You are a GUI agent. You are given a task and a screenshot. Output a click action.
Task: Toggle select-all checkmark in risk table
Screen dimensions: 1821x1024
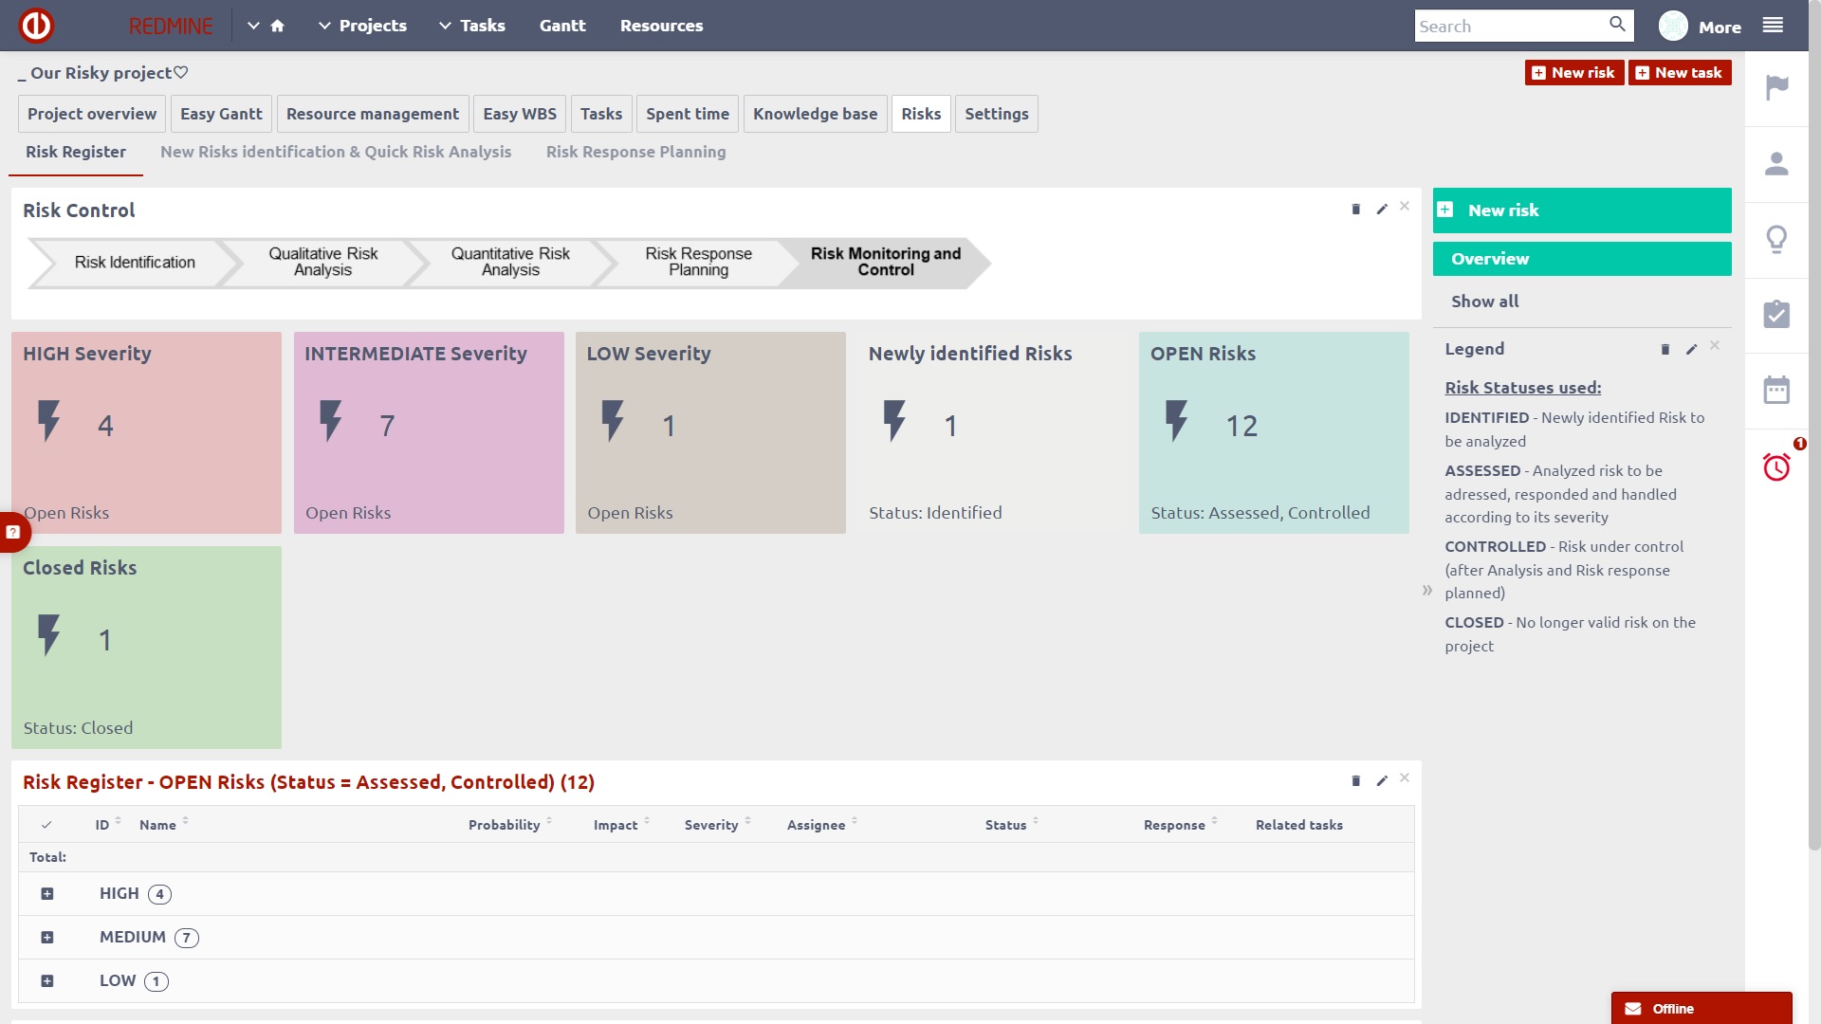(46, 825)
